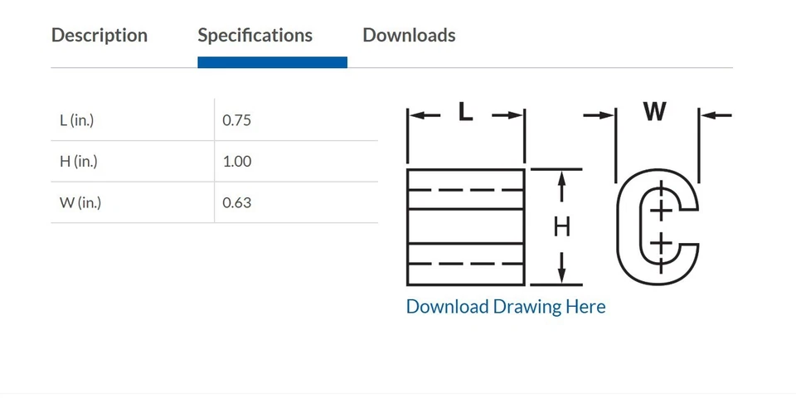The height and width of the screenshot is (408, 796).
Task: Click the upper crosshair in C profile
Action: pos(661,210)
